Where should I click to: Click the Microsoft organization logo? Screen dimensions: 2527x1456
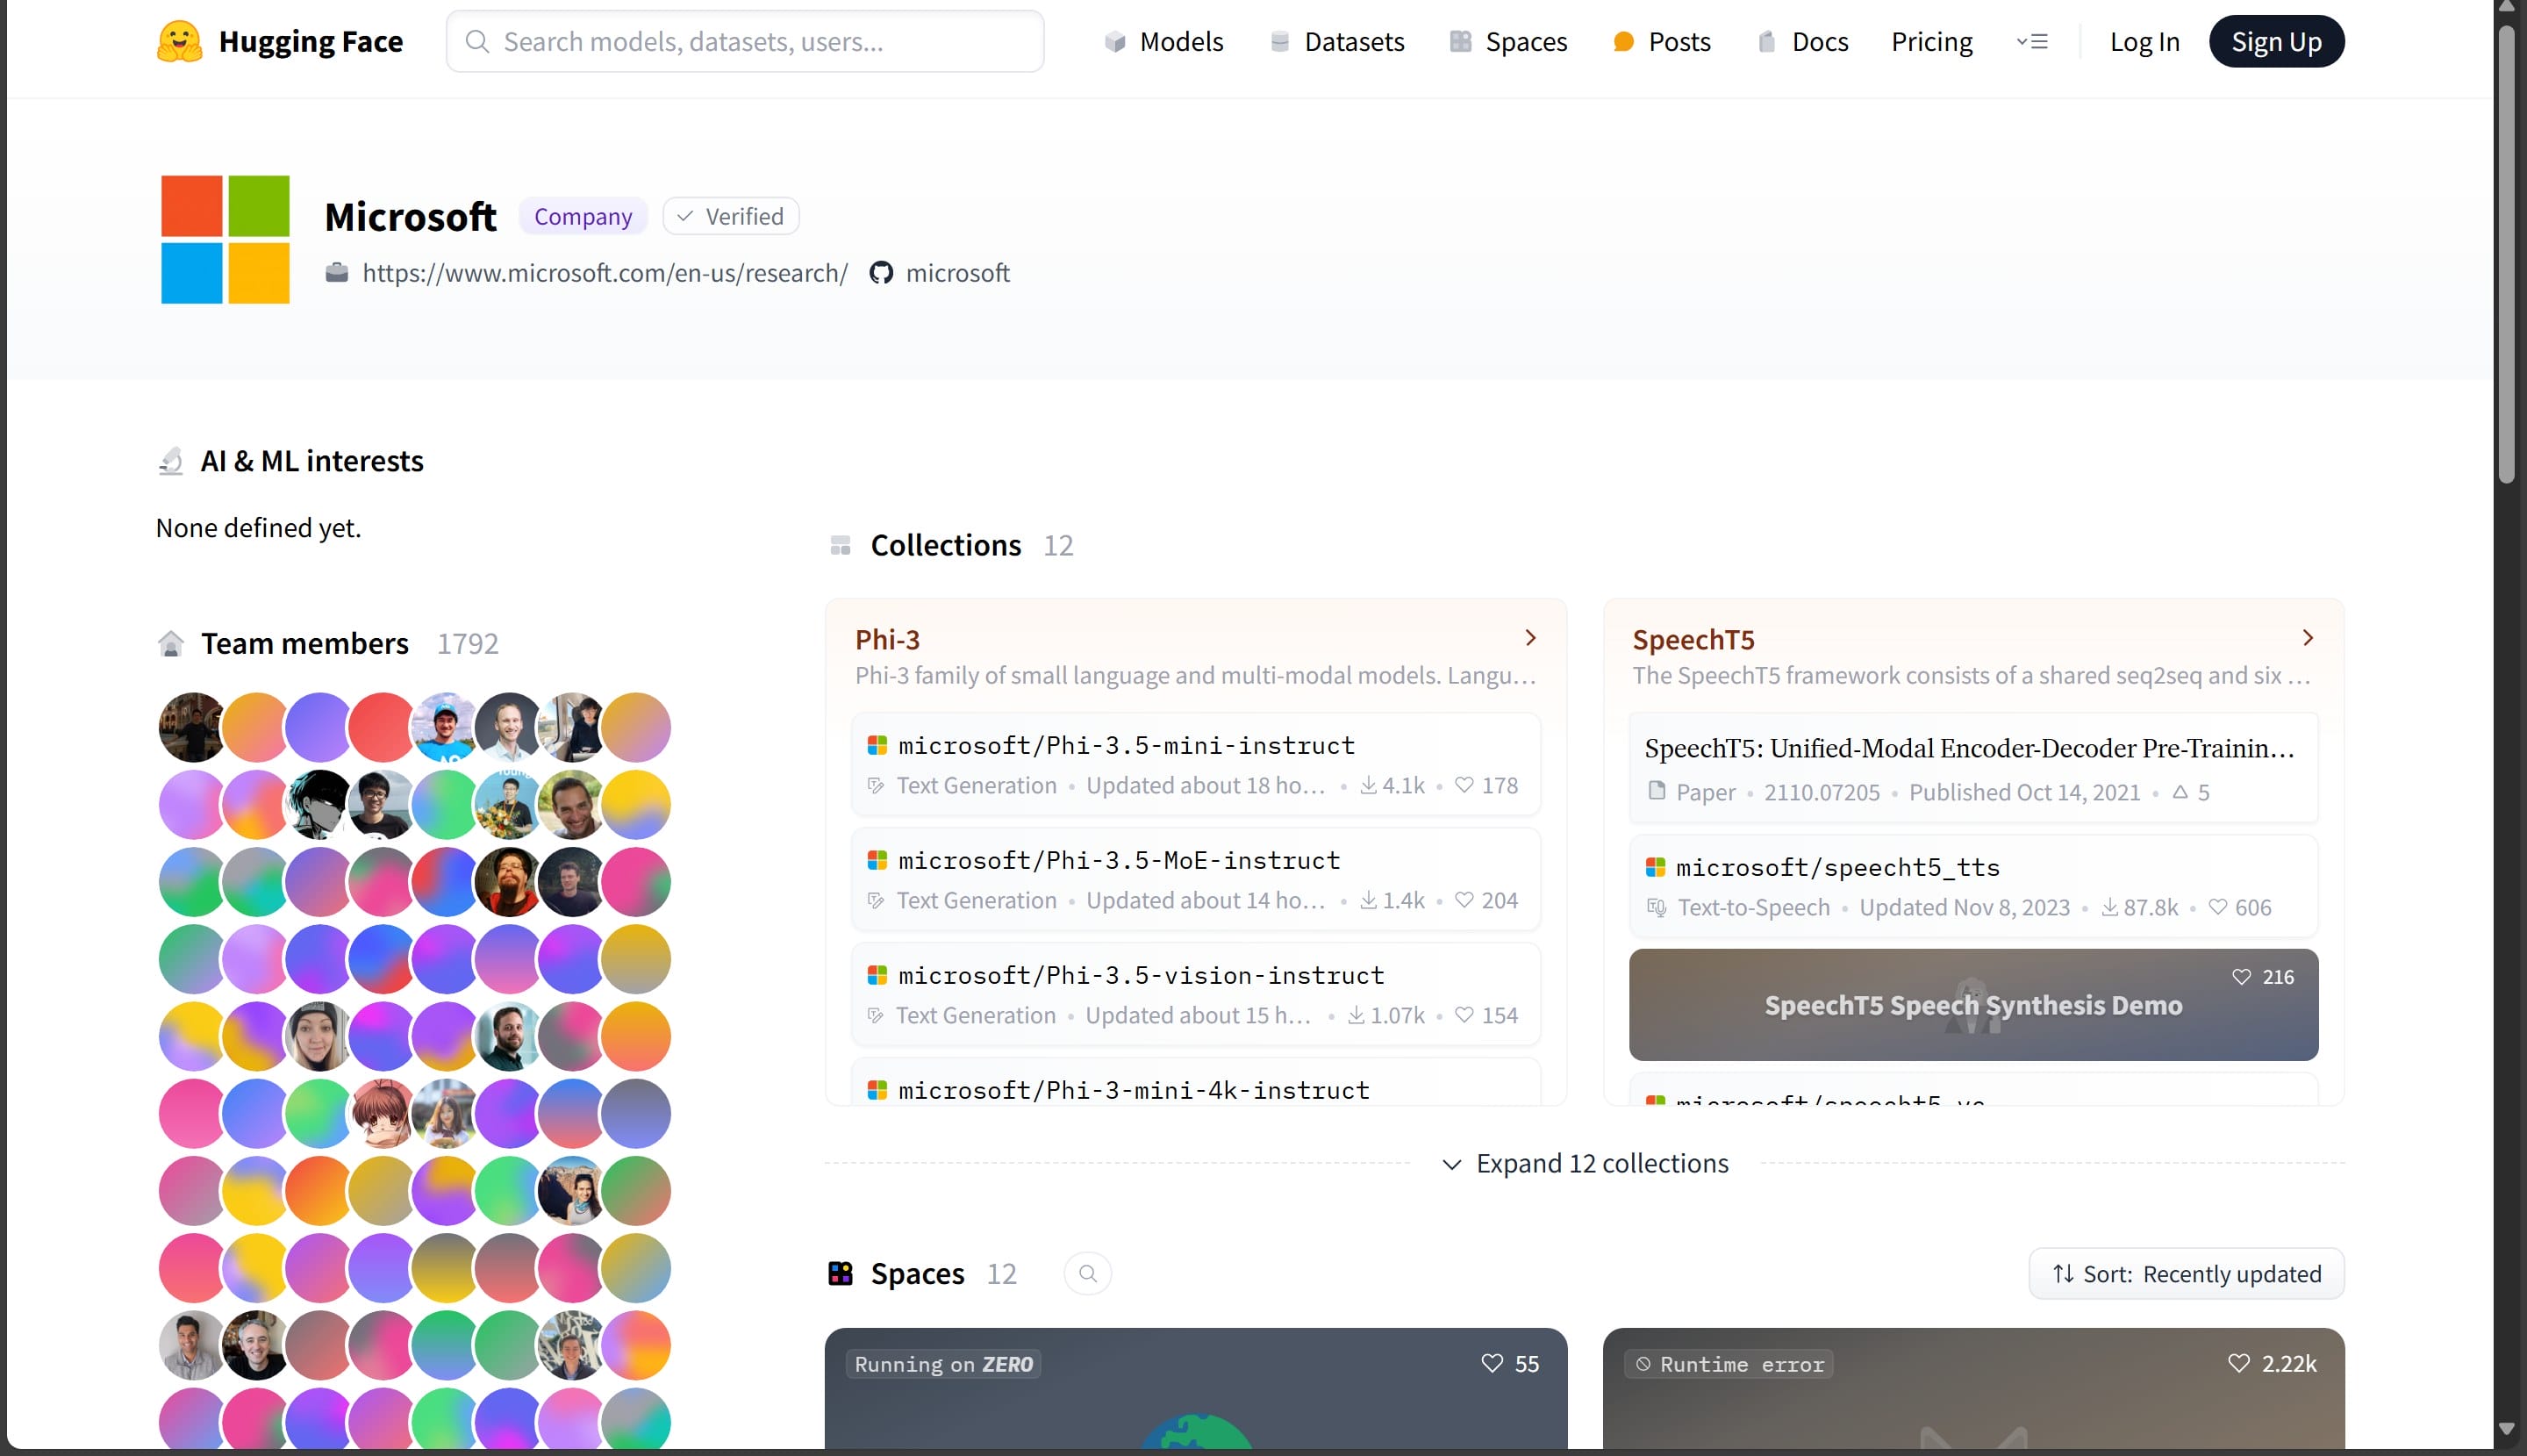[225, 240]
